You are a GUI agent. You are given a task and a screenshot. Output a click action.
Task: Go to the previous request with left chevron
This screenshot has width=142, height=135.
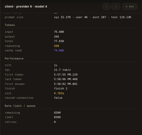coord(106,7)
